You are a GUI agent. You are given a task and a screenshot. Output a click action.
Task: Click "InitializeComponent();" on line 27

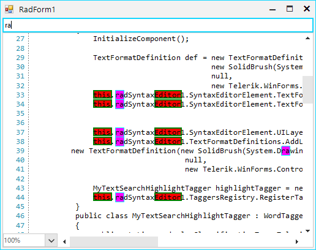pyautogui.click(x=141, y=39)
